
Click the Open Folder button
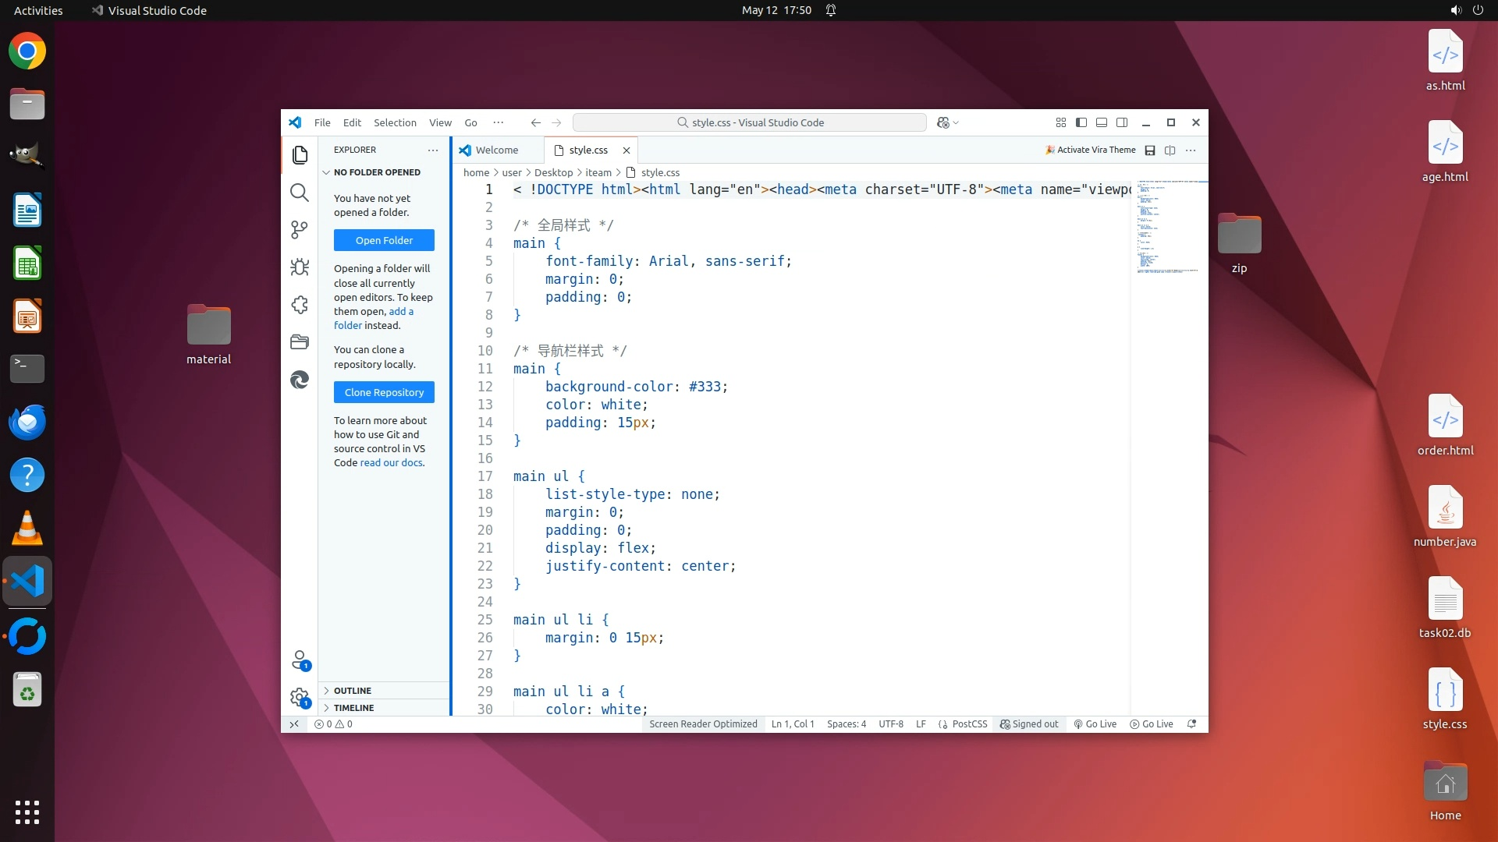click(x=384, y=240)
